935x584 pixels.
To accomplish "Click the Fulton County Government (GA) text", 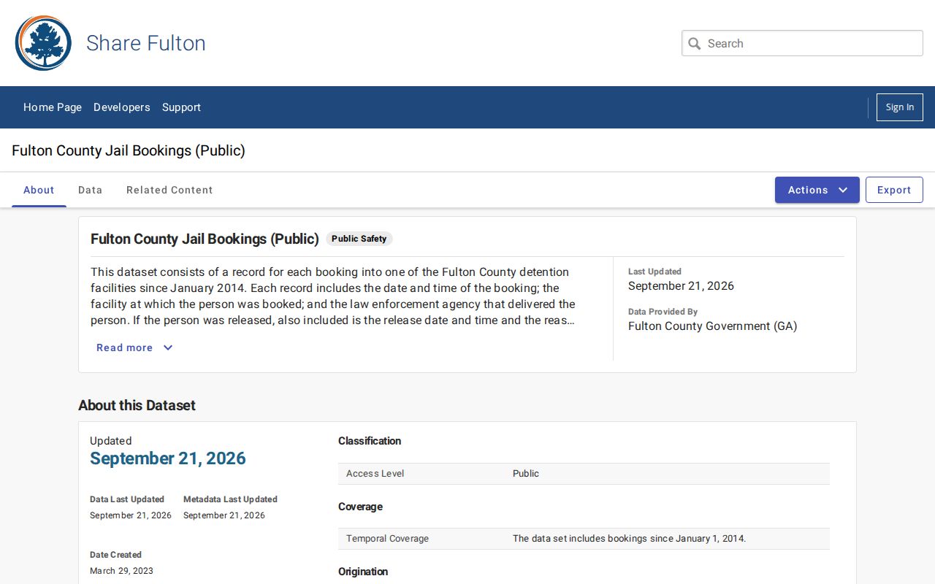I will [x=713, y=326].
